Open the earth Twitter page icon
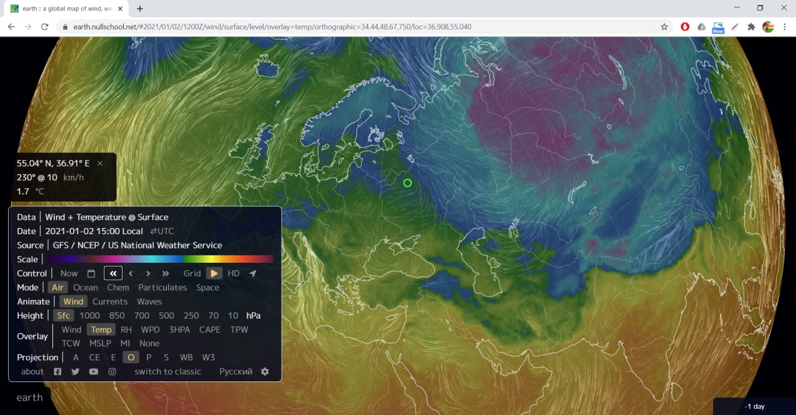Screen dimensions: 796x415 pyautogui.click(x=75, y=372)
